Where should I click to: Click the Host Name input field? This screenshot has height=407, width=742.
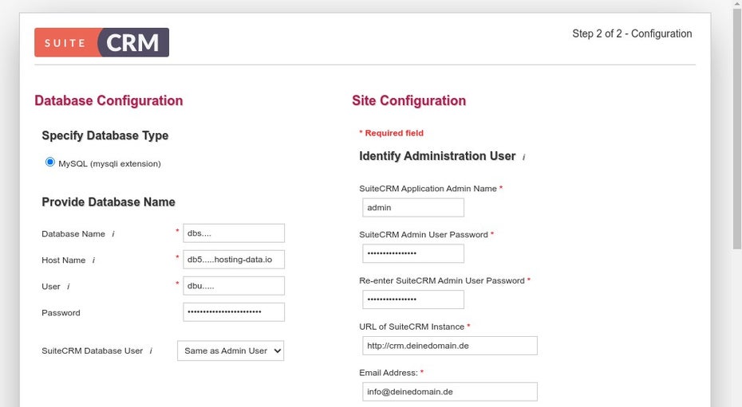[234, 260]
